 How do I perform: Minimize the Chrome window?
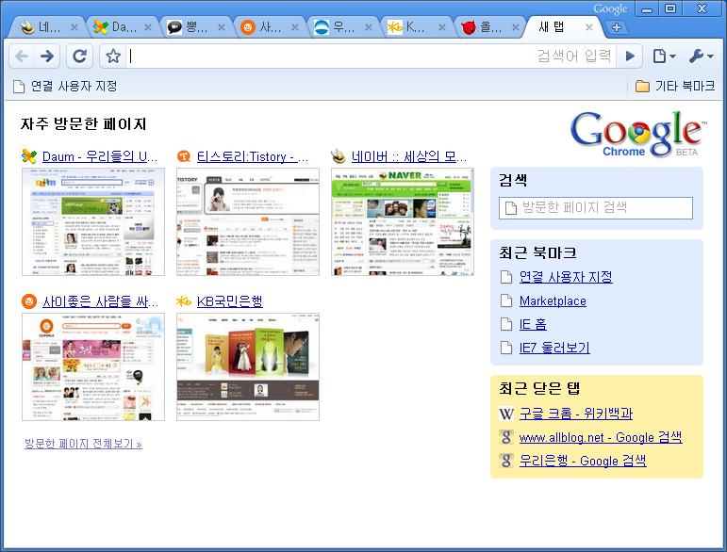(x=647, y=8)
